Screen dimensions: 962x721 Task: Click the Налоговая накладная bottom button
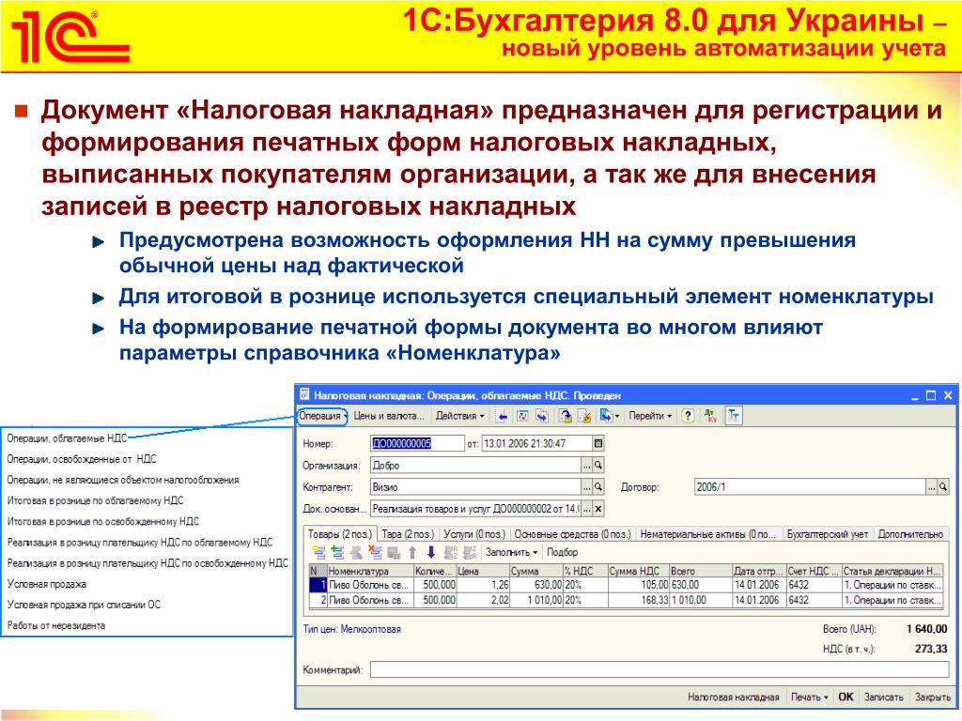733,698
